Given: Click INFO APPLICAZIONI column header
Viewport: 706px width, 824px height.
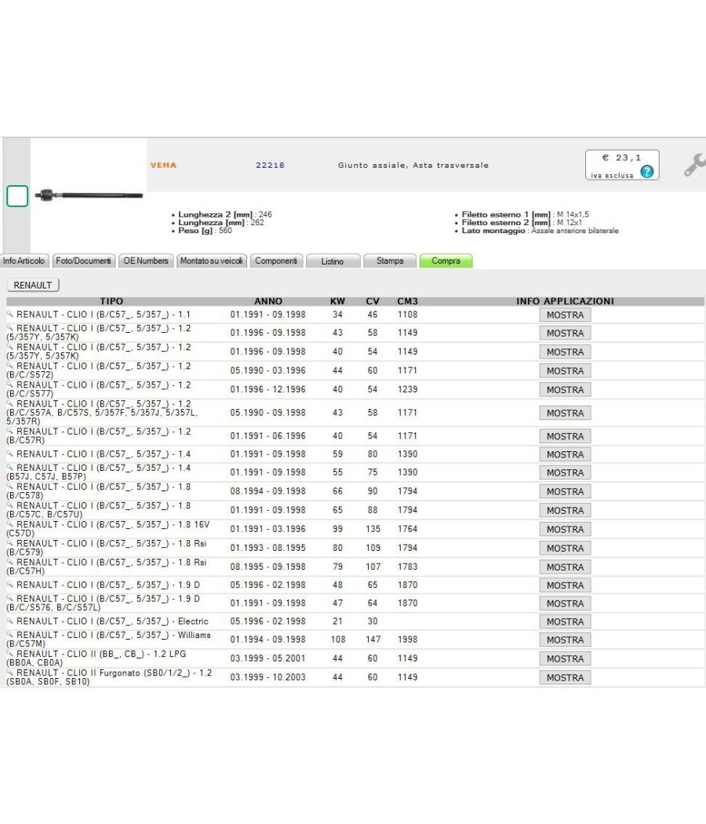Looking at the screenshot, I should click(x=565, y=301).
